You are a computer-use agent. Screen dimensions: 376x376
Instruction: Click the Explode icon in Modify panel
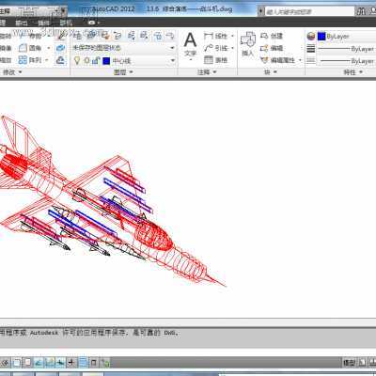(60, 48)
